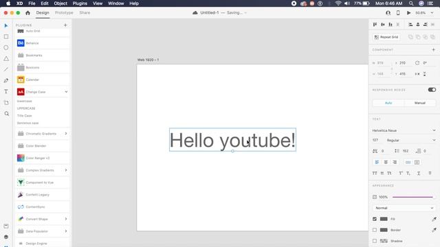
Task: Toggle Responsive Resize switch
Action: (x=432, y=90)
